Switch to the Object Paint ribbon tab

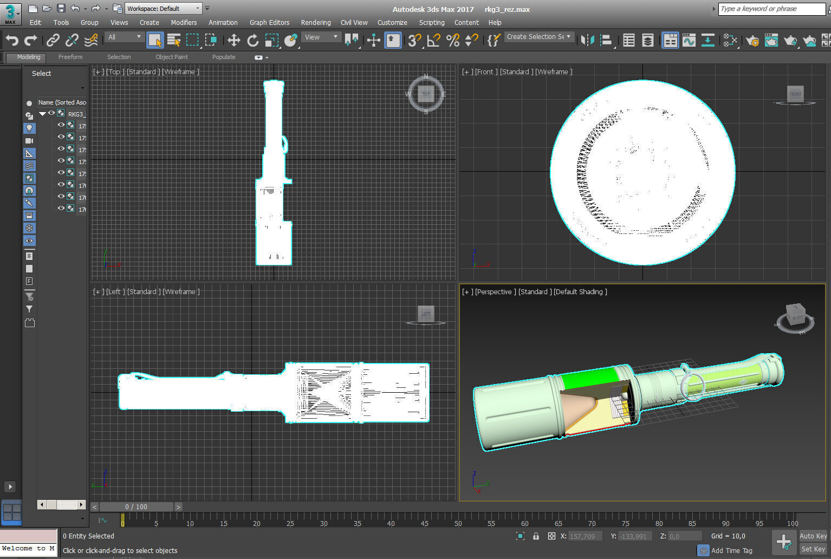click(x=172, y=57)
